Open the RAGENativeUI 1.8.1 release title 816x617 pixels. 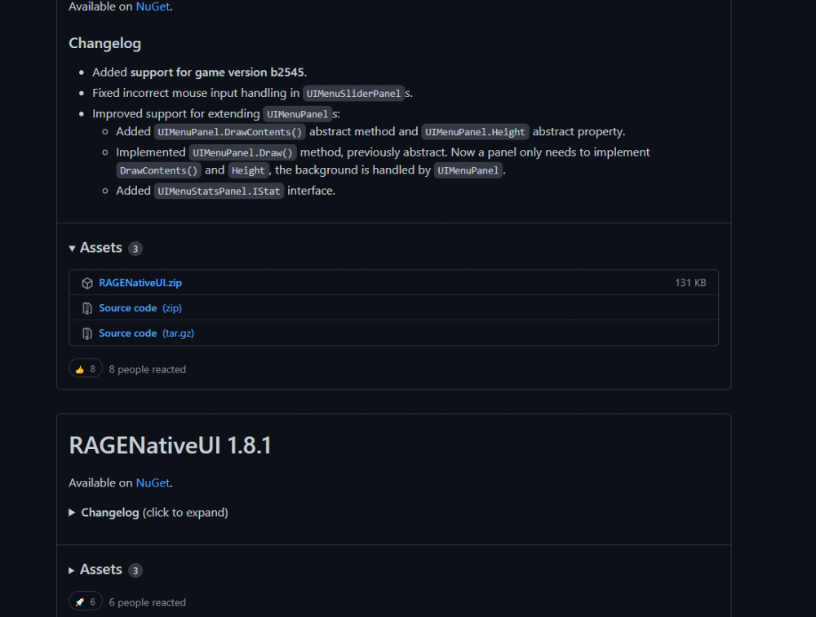tap(171, 446)
